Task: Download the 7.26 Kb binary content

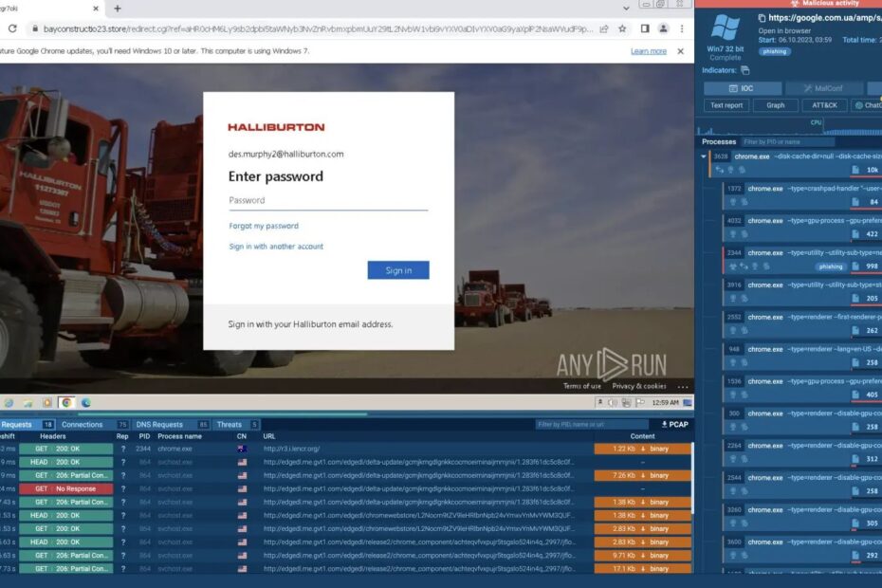Action: tap(642, 475)
